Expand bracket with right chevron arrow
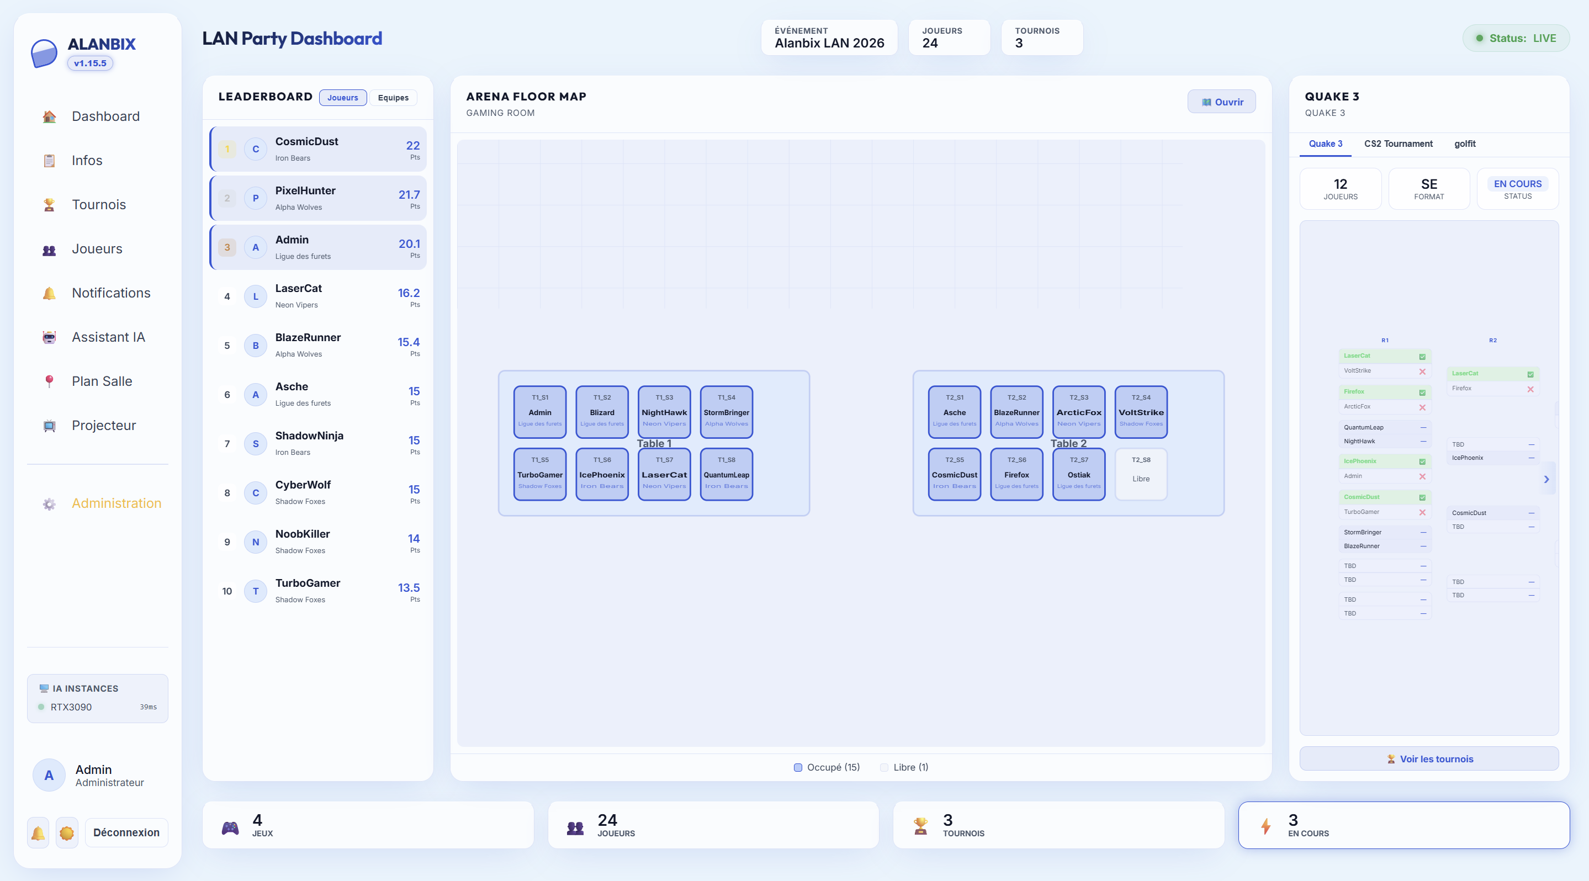 tap(1546, 479)
